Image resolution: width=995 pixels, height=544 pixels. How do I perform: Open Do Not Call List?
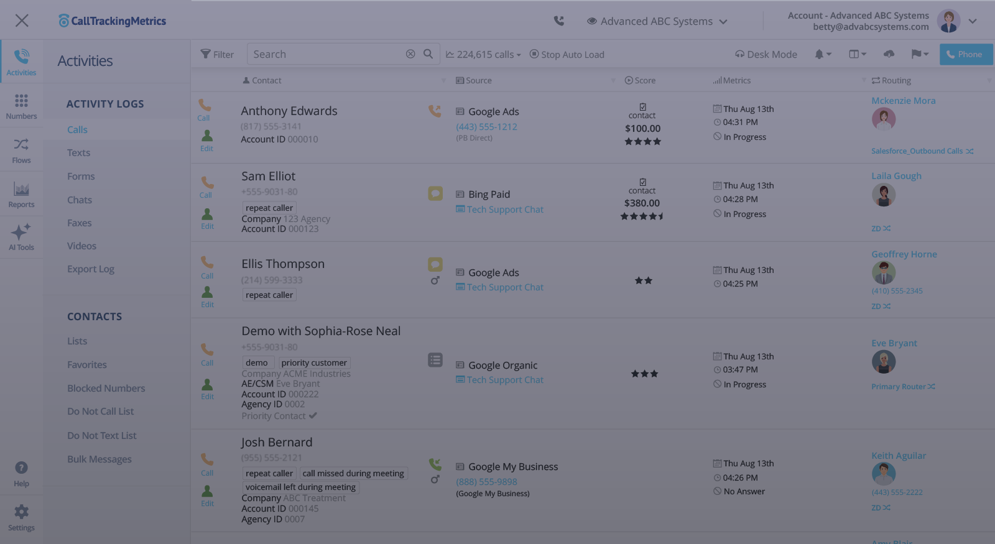[101, 412]
